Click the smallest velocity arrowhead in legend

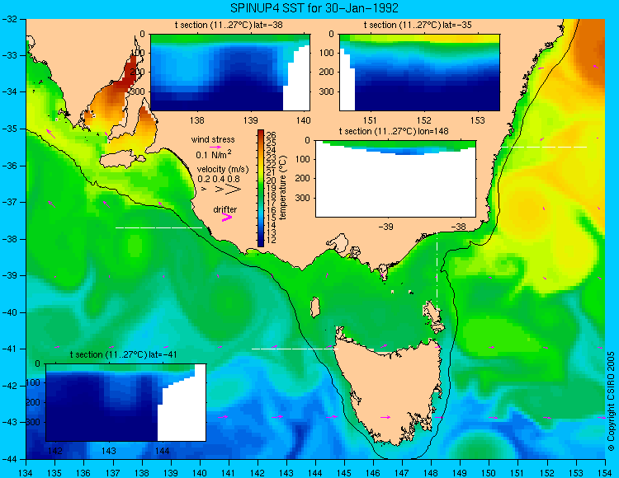(204, 190)
